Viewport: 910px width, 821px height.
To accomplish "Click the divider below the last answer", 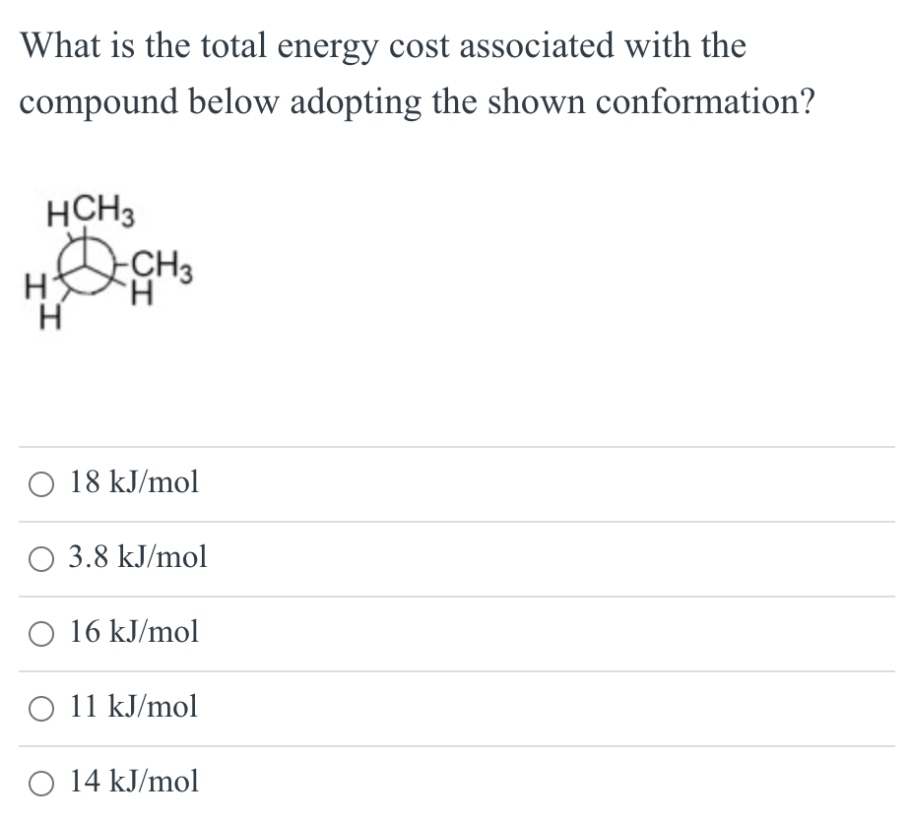I will (x=455, y=818).
